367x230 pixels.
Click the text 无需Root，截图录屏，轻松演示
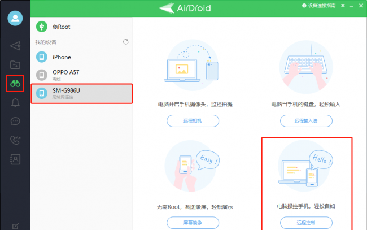coord(195,207)
